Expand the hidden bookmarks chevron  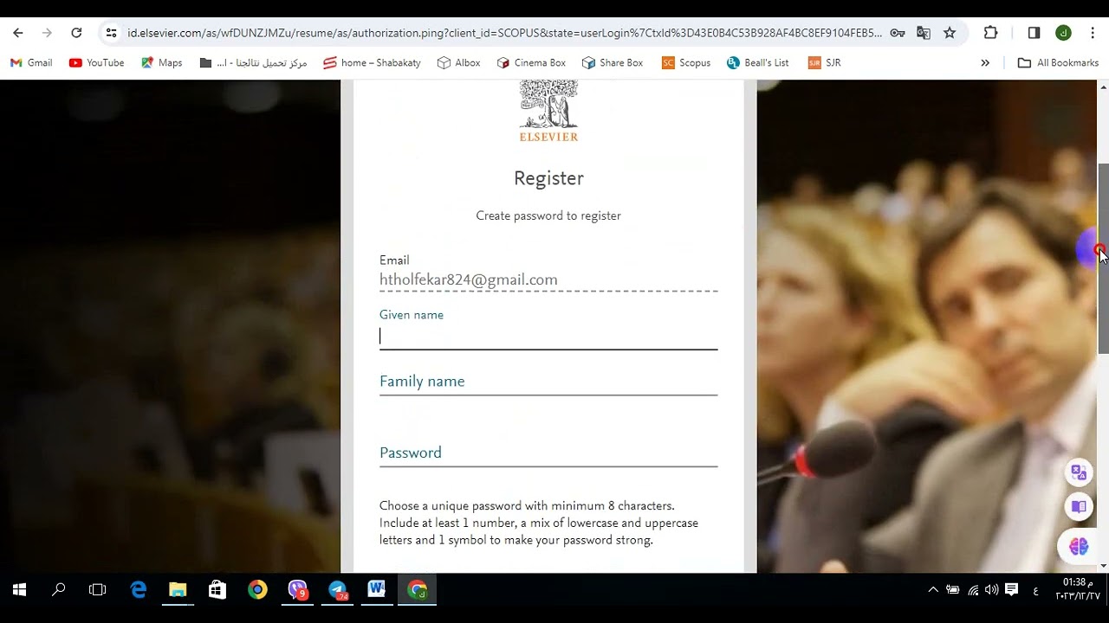(x=985, y=62)
